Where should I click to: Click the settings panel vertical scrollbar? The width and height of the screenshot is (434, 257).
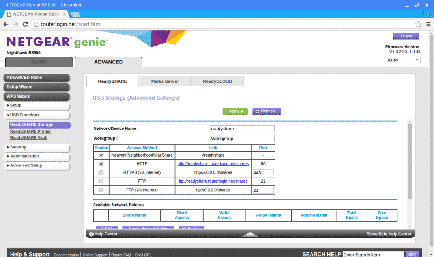(410, 161)
